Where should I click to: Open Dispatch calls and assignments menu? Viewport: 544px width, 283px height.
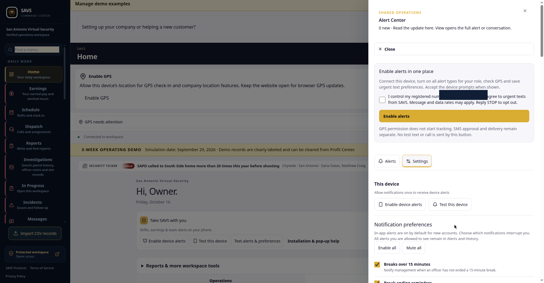coord(33,129)
